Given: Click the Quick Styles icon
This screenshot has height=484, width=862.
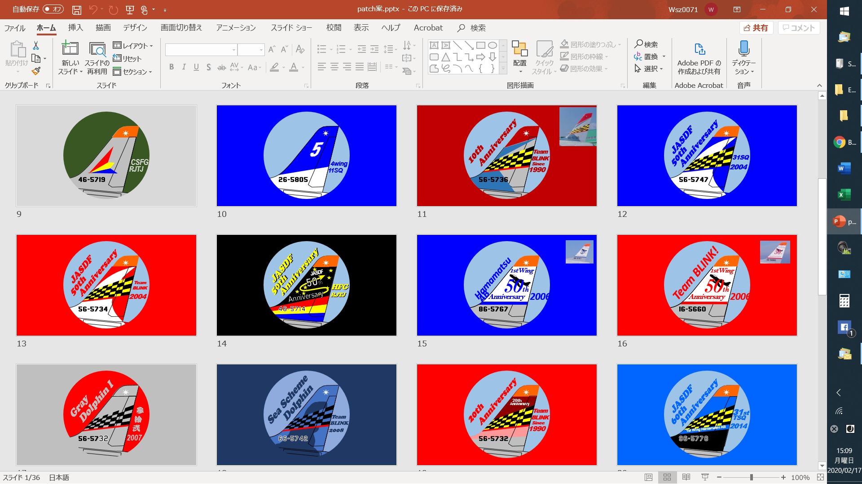Looking at the screenshot, I should (544, 49).
